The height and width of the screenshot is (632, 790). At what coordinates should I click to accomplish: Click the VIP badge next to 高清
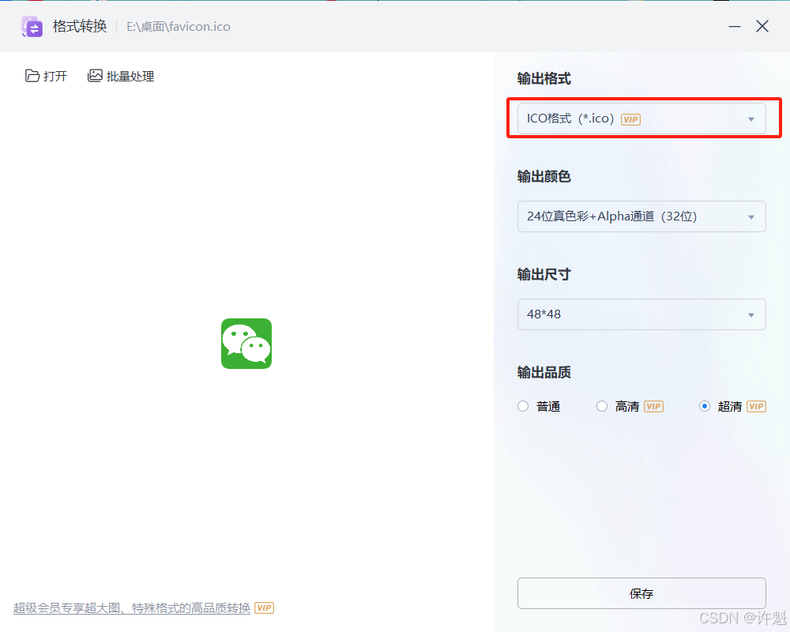pos(653,407)
